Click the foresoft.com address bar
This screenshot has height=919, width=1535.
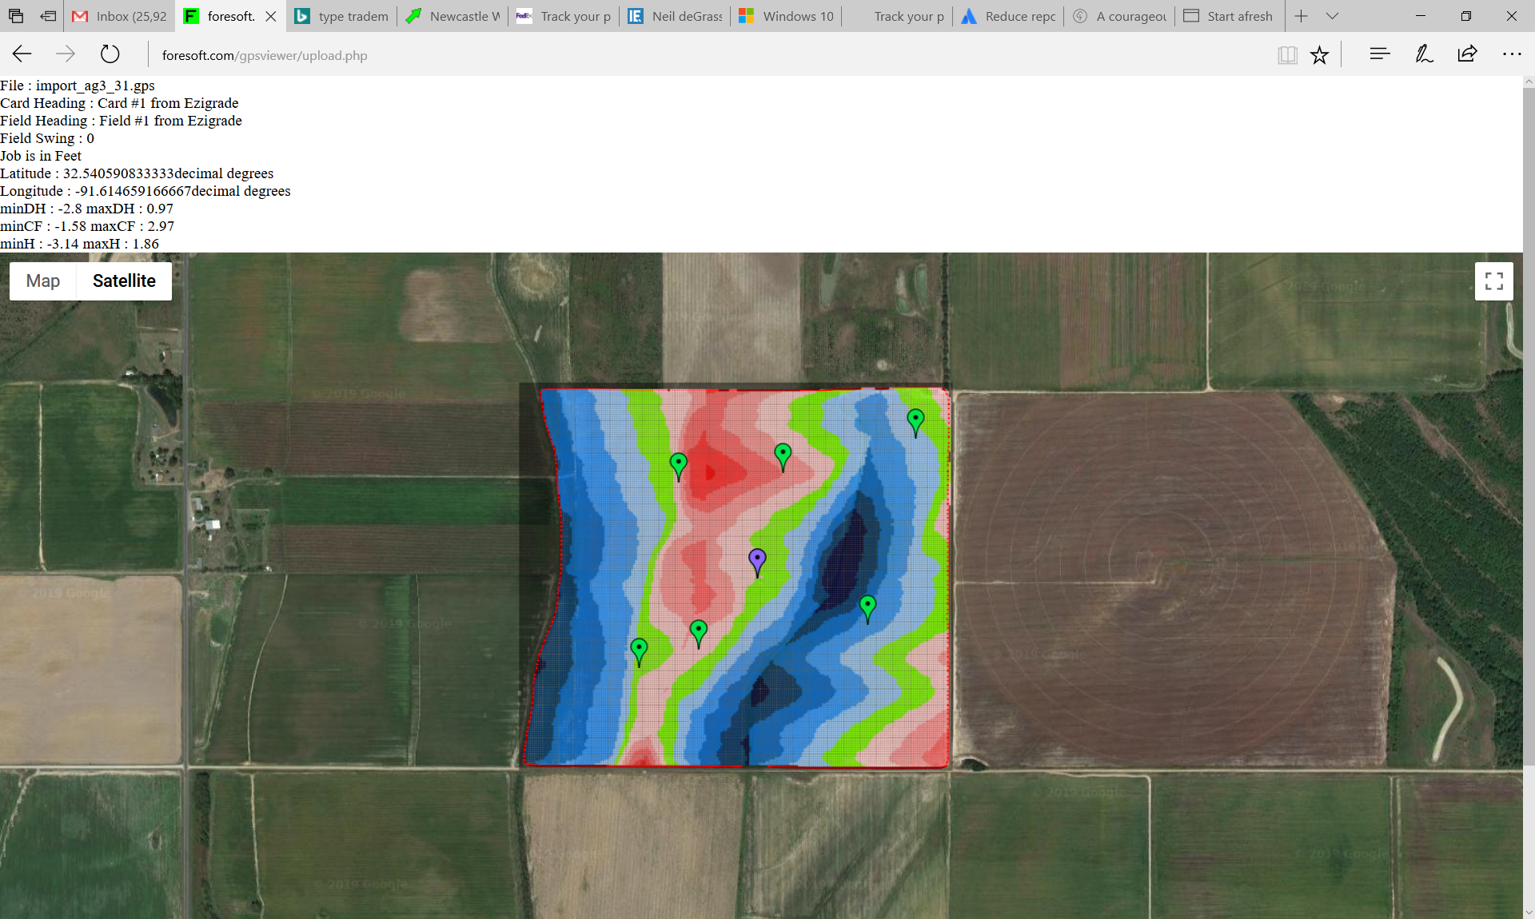pyautogui.click(x=264, y=55)
